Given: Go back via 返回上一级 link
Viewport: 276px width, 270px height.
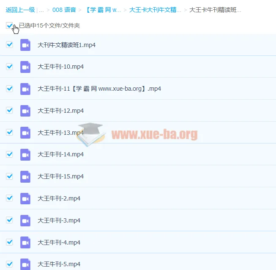Looking at the screenshot, I should point(20,10).
